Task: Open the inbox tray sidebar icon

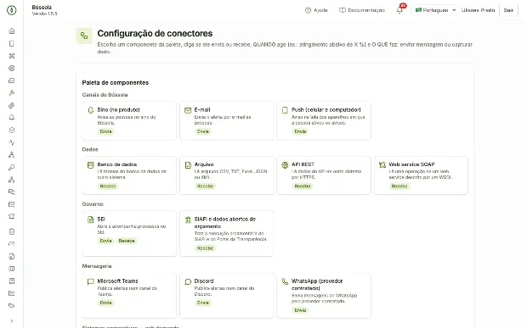Action: coord(11,81)
